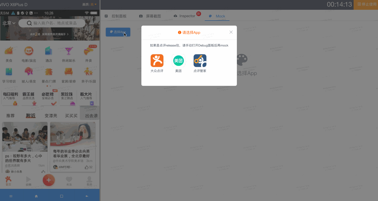
Task: Select the 大众点评 app icon
Action: pyautogui.click(x=157, y=60)
